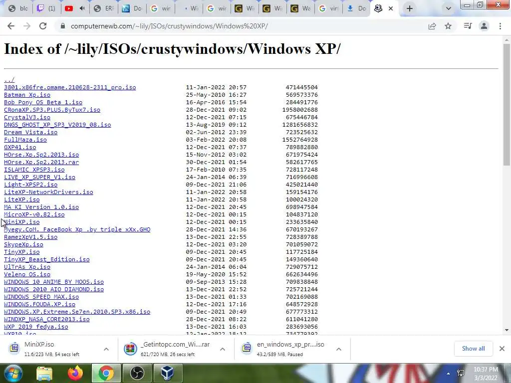Close the current active tab
Image resolution: width=511 pixels, height=383 pixels.
(391, 8)
